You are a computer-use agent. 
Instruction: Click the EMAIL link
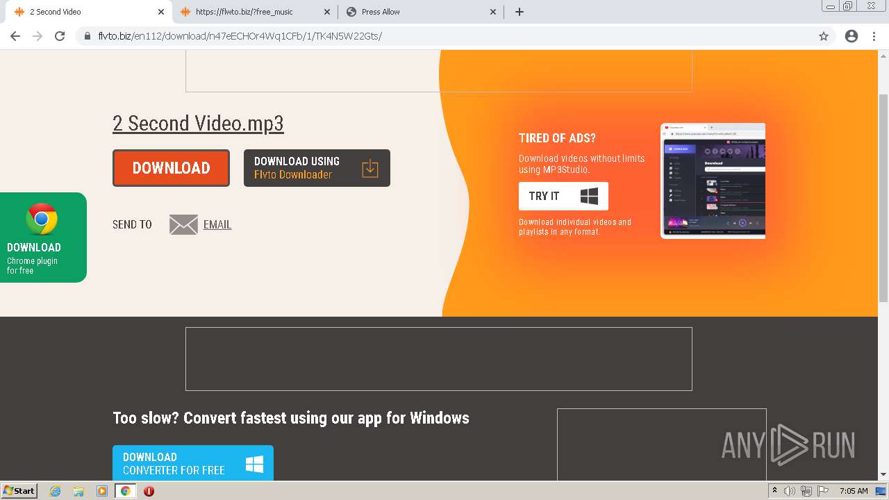(217, 224)
